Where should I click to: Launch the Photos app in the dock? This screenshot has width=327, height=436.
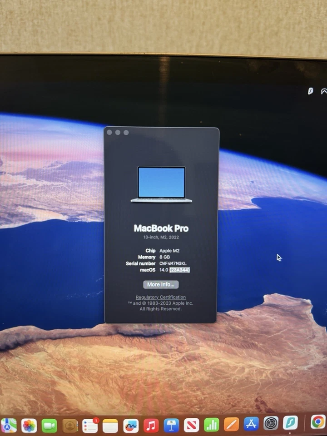click(x=29, y=425)
